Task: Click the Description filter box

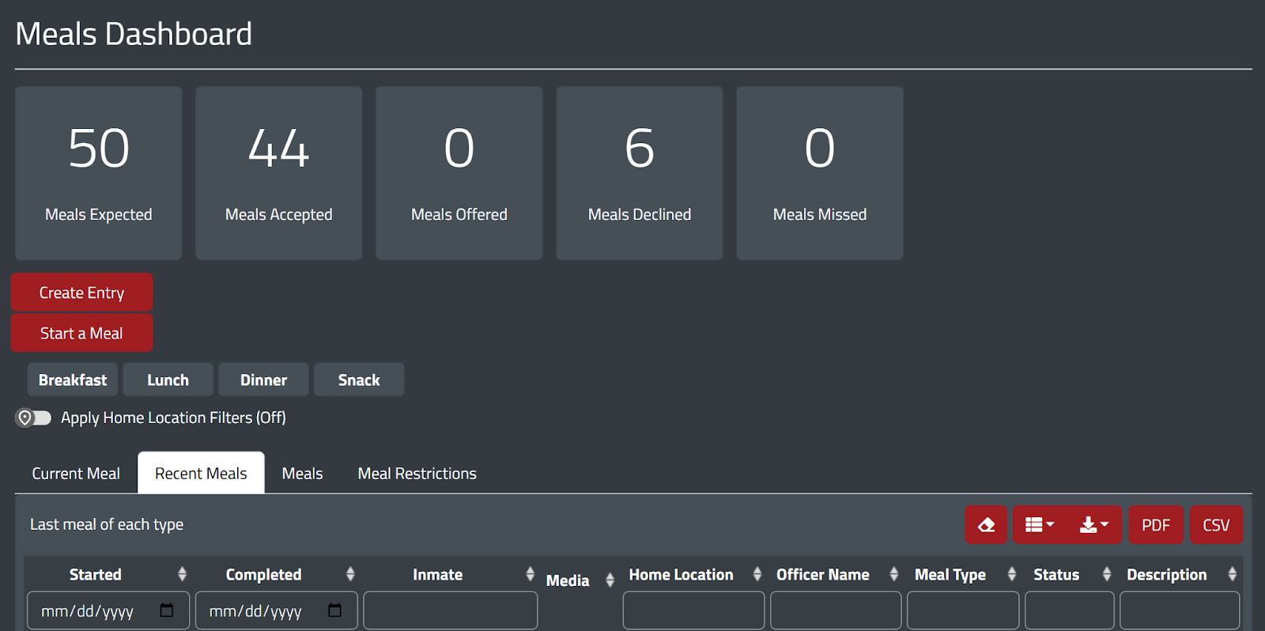Action: pos(1180,610)
